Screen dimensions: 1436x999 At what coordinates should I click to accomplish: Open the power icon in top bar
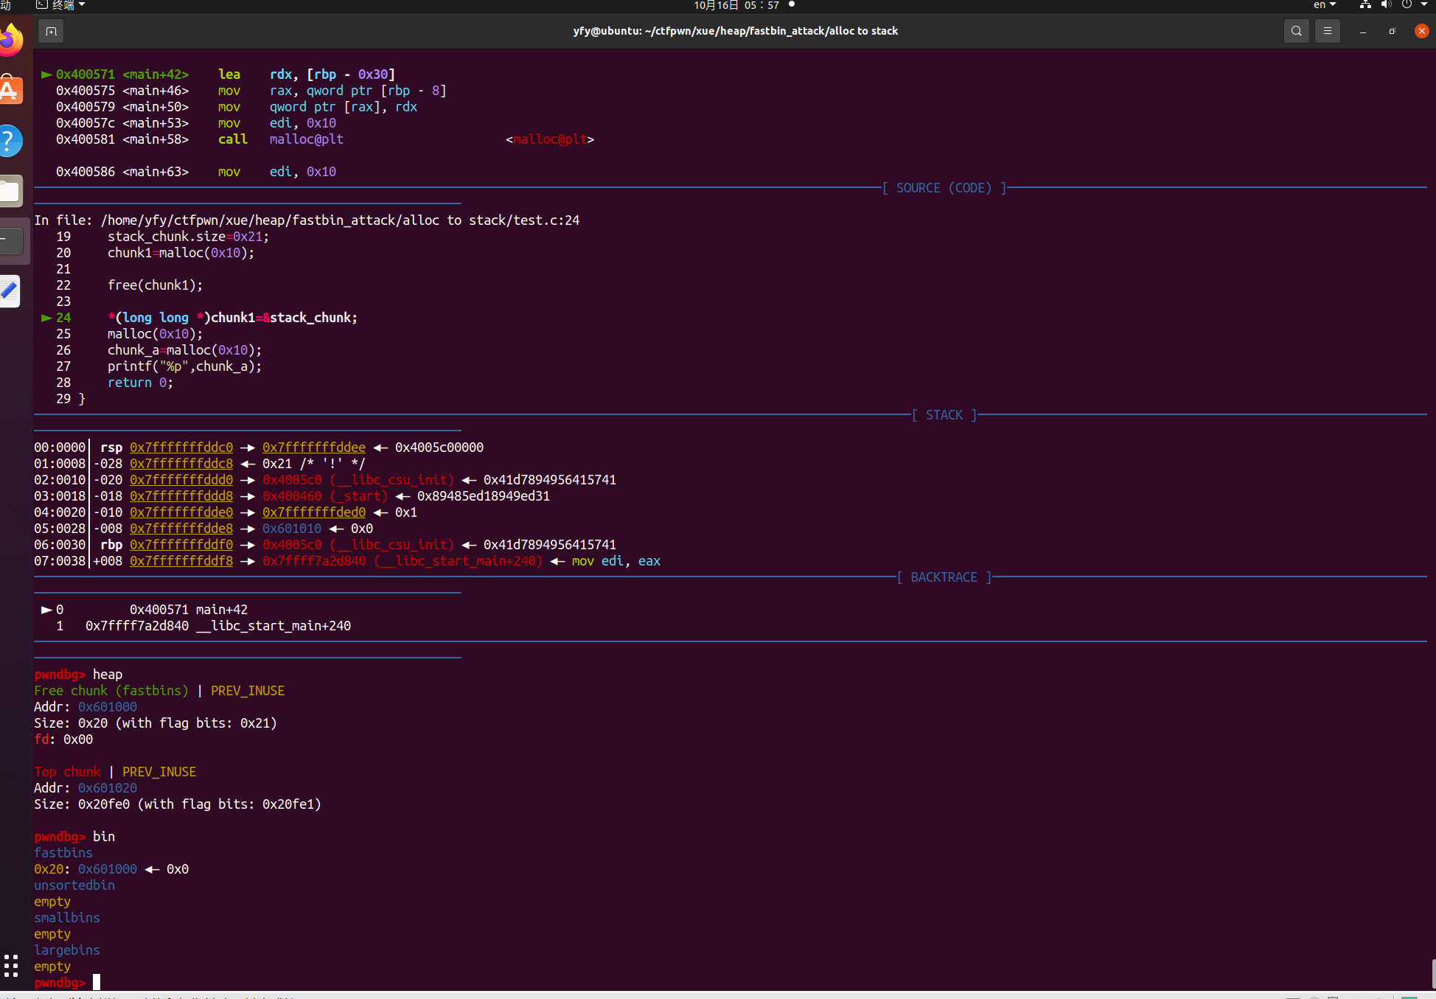tap(1407, 5)
